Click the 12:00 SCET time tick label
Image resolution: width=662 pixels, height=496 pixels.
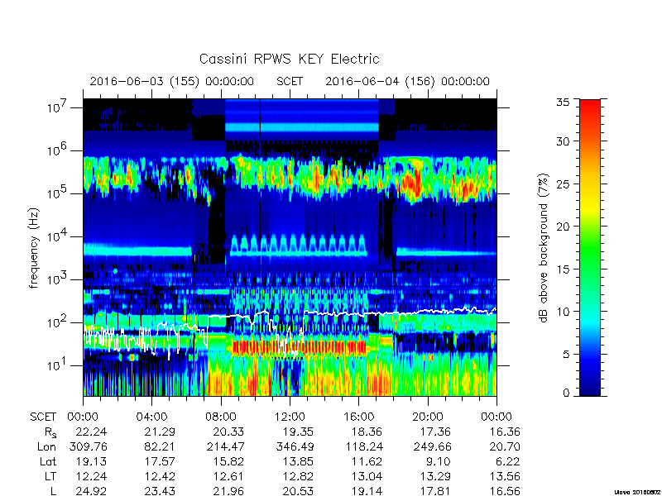point(290,417)
